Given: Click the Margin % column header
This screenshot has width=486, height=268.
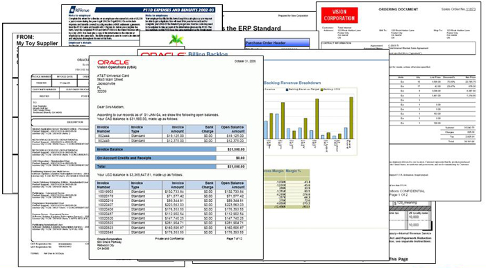Looking at the screenshot, I should pyautogui.click(x=294, y=171).
